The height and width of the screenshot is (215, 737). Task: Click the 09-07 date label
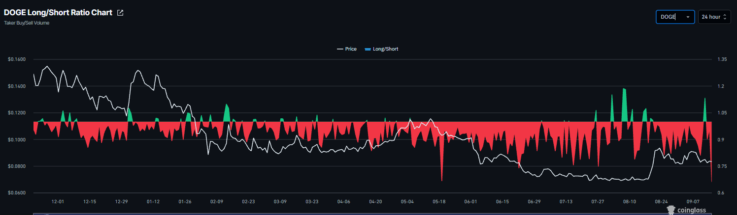tap(693, 202)
